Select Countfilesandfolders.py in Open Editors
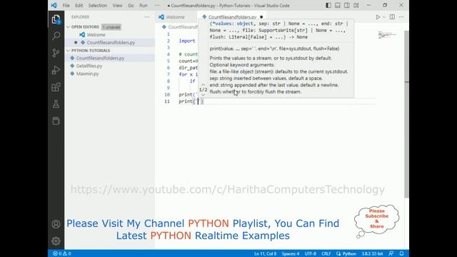Image resolution: width=457 pixels, height=257 pixels. pos(111,43)
